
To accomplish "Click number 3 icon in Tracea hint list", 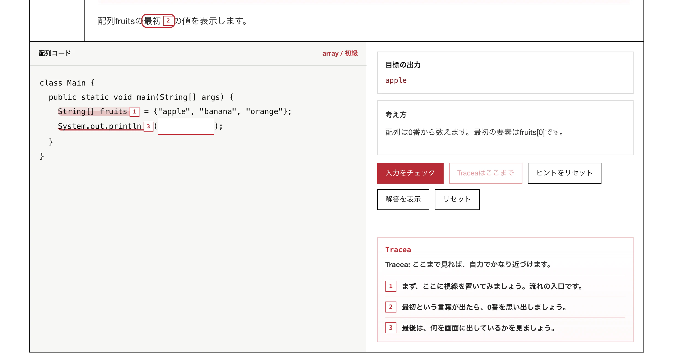I will [x=391, y=328].
